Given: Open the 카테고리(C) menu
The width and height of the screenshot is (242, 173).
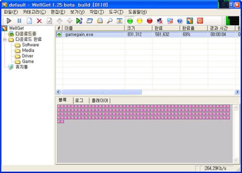Looking at the screenshot, I should pyautogui.click(x=34, y=12).
